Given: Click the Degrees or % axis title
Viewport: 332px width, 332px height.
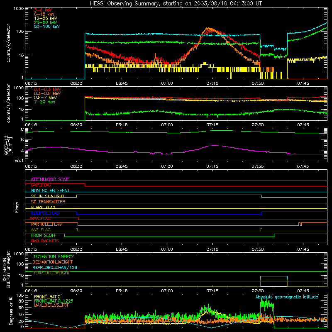Looking at the screenshot, I should [11, 311].
